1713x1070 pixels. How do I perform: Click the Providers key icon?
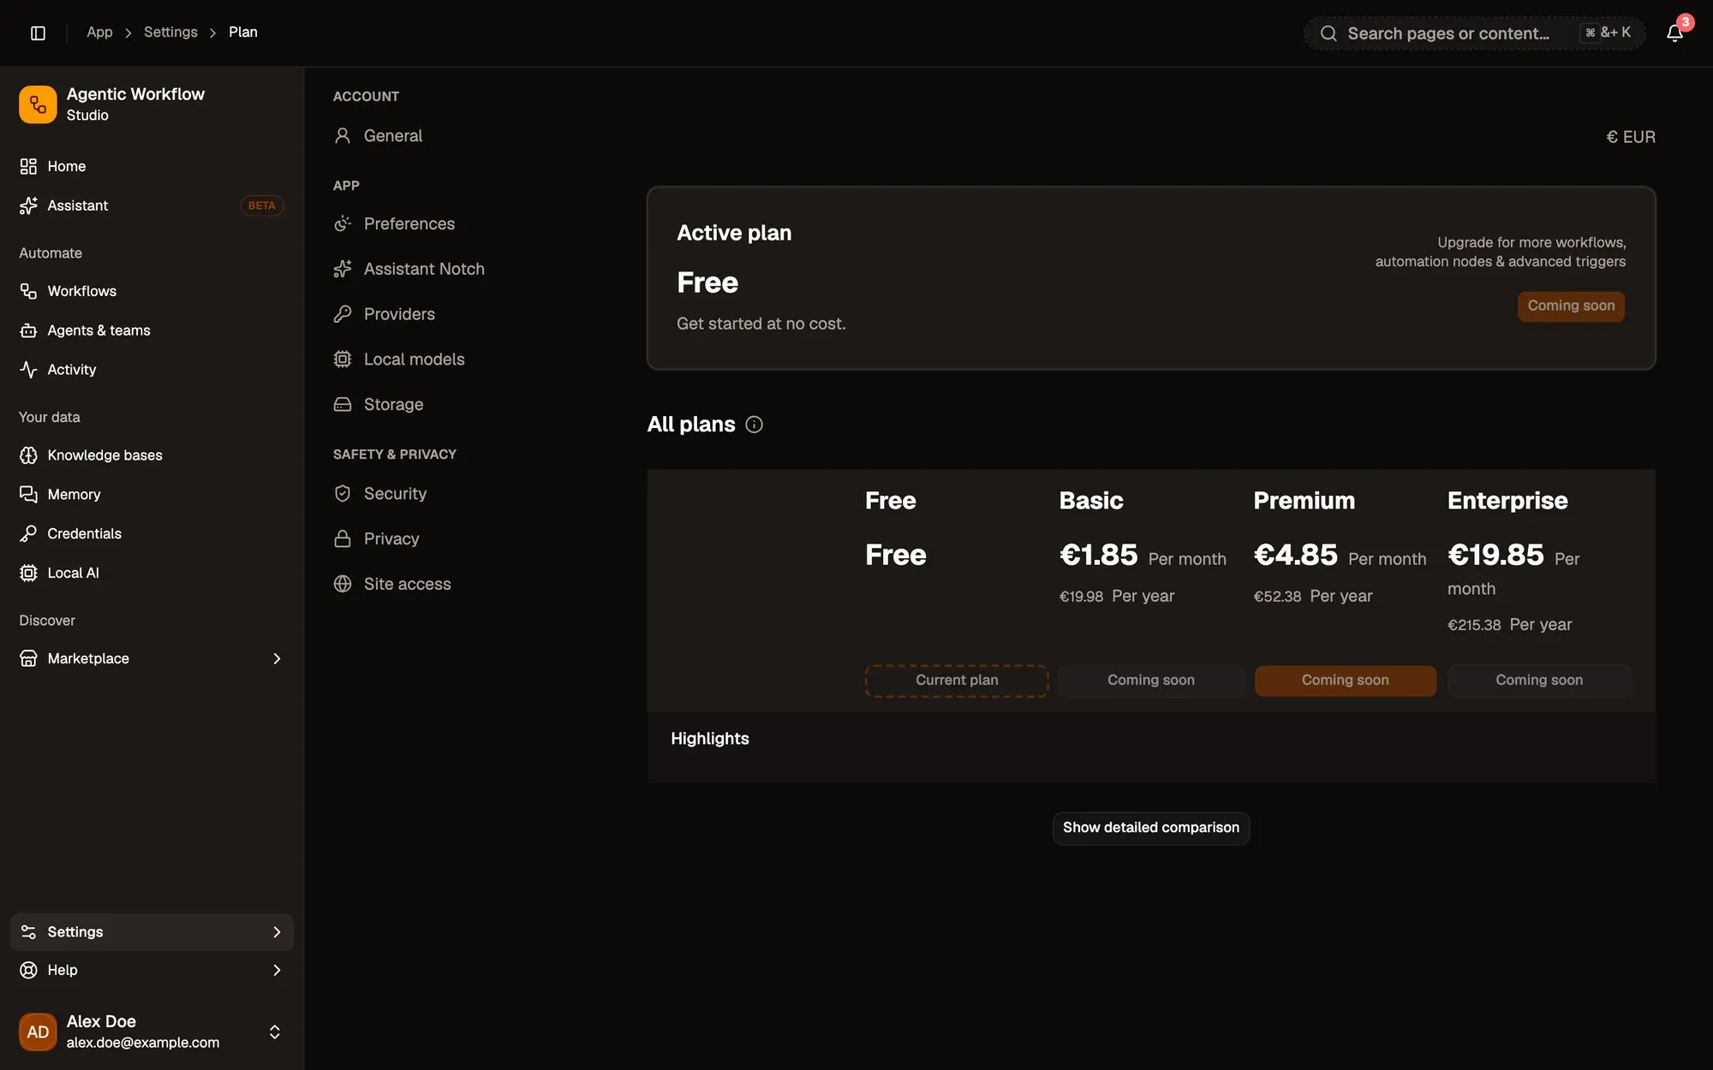click(343, 314)
